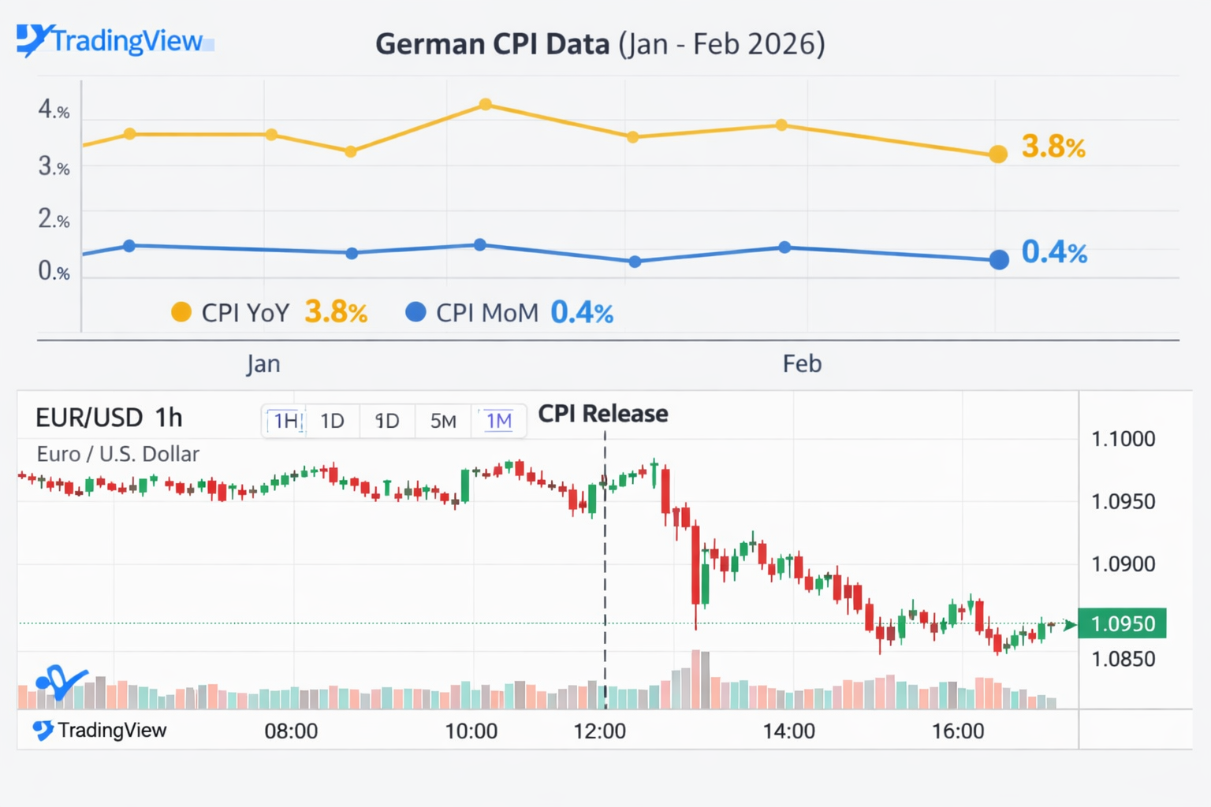Click the Euro / U.S. Dollar subtitle link
This screenshot has height=807, width=1211.
coord(117,453)
